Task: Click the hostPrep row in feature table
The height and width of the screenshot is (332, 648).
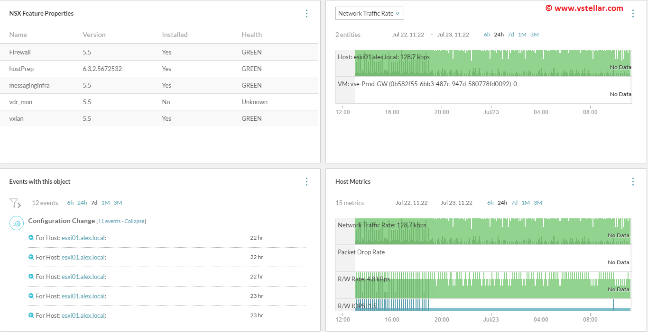Action: pyautogui.click(x=159, y=69)
